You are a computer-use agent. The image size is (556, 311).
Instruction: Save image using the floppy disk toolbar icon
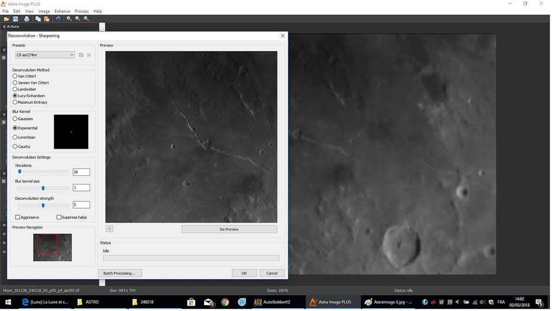[16, 19]
